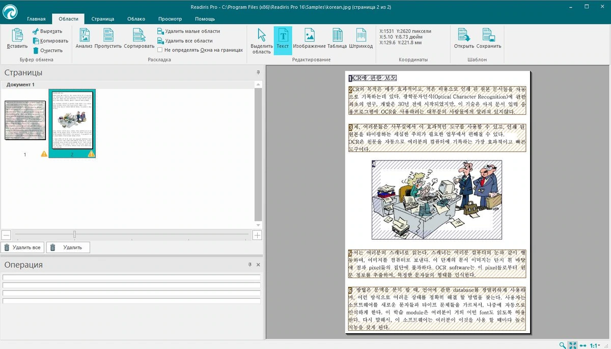Click the magnifier zoom icon in status bar
Viewport: 611px width, 349px height.
[563, 345]
